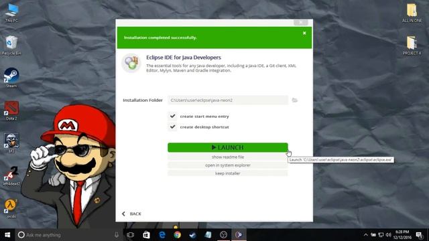Screen dimensions: 429x241
Task: Click the battery tray icon
Action: point(373,235)
